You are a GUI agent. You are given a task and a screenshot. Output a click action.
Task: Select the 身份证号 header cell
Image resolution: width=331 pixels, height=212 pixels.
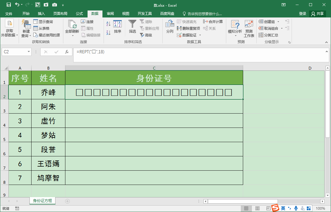point(154,78)
